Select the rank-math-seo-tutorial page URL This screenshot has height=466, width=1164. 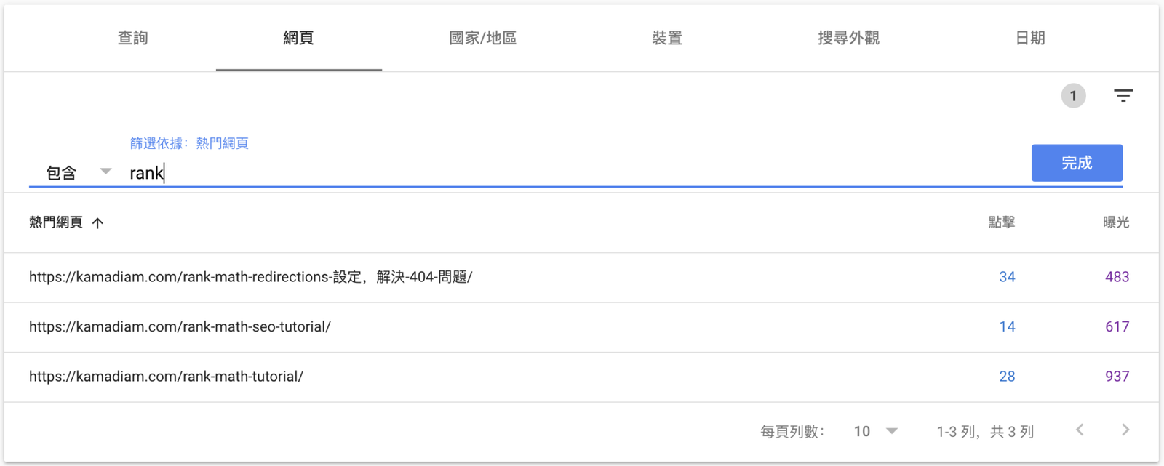click(x=180, y=327)
